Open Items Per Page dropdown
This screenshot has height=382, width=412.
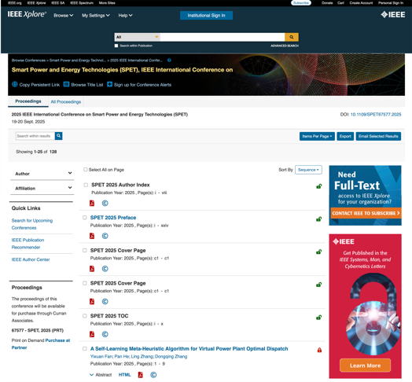coord(317,136)
